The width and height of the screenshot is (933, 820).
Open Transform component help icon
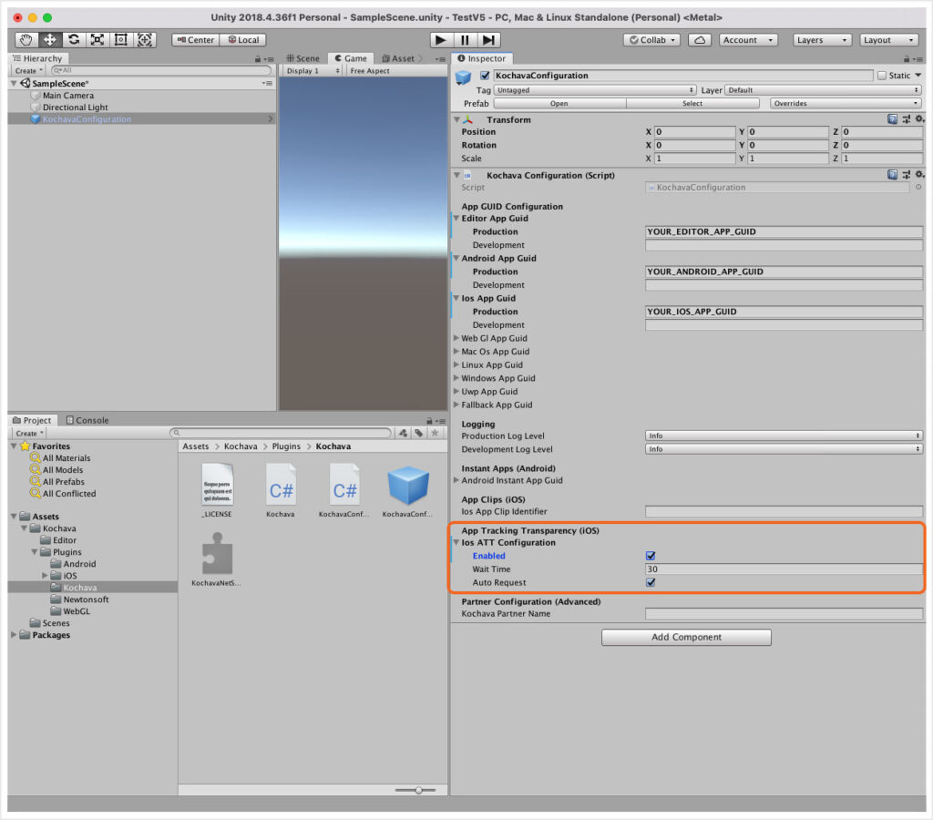(x=892, y=119)
